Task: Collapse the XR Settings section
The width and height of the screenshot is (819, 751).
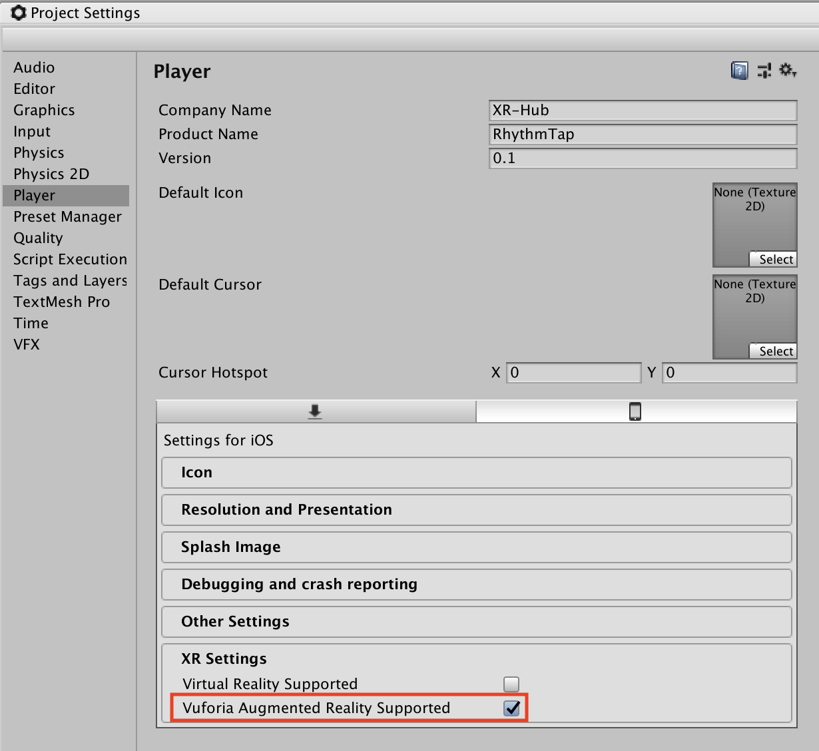Action: point(224,659)
